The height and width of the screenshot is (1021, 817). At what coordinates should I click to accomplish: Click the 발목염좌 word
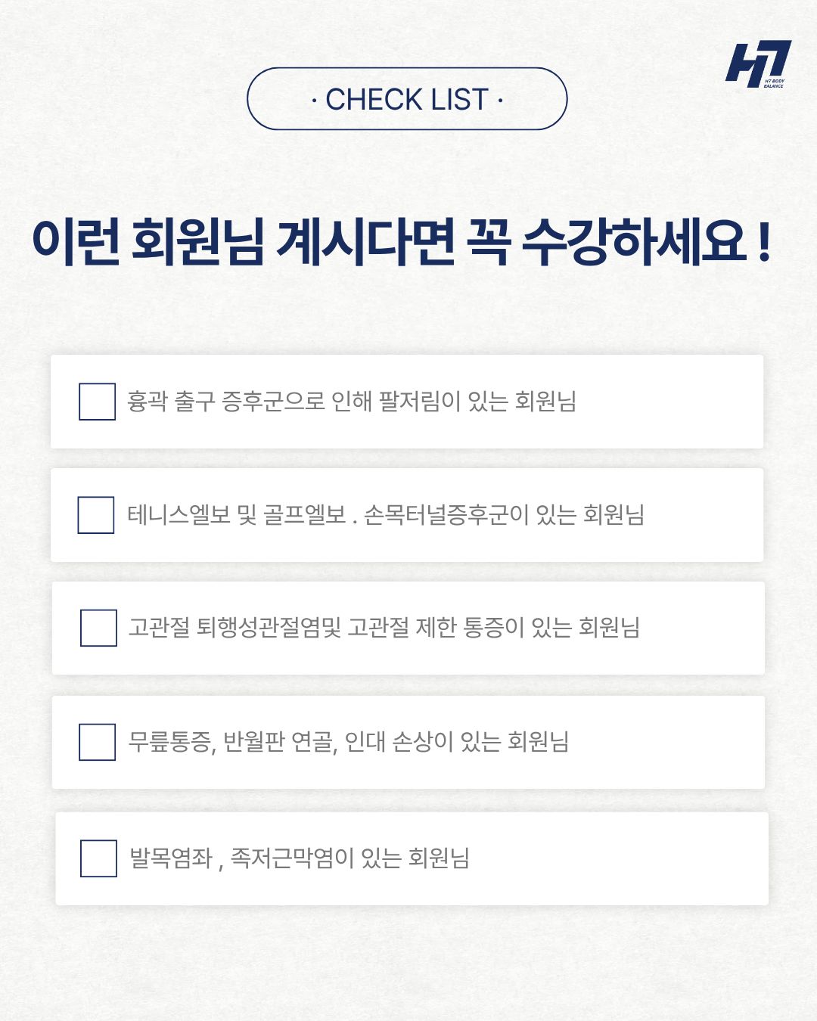pos(171,858)
